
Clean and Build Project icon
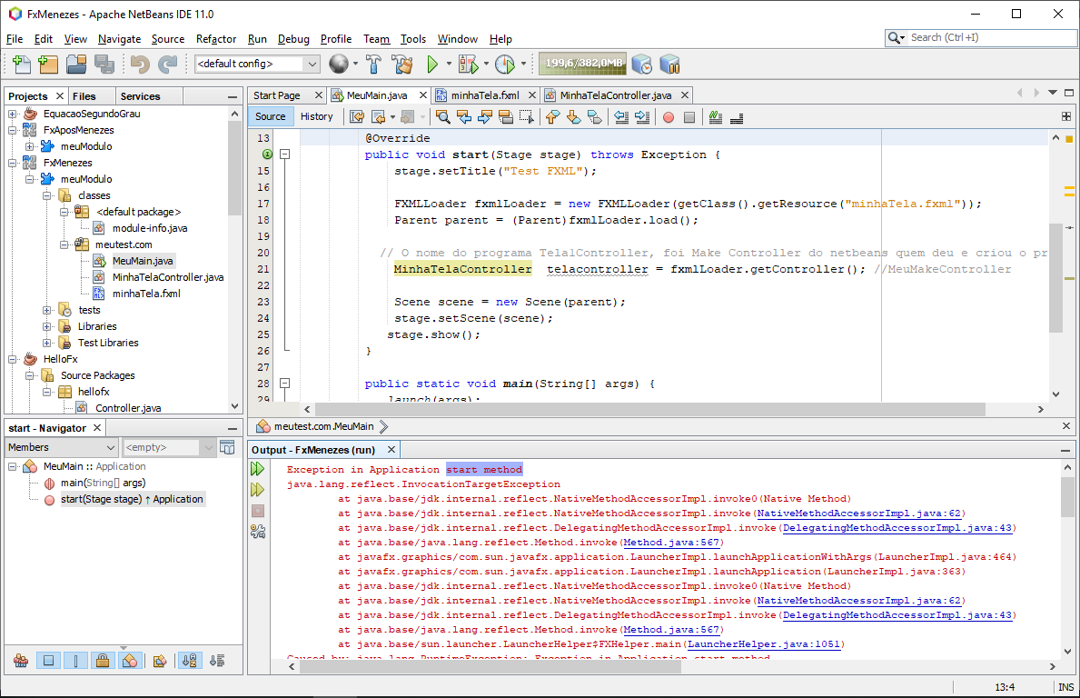click(x=402, y=65)
